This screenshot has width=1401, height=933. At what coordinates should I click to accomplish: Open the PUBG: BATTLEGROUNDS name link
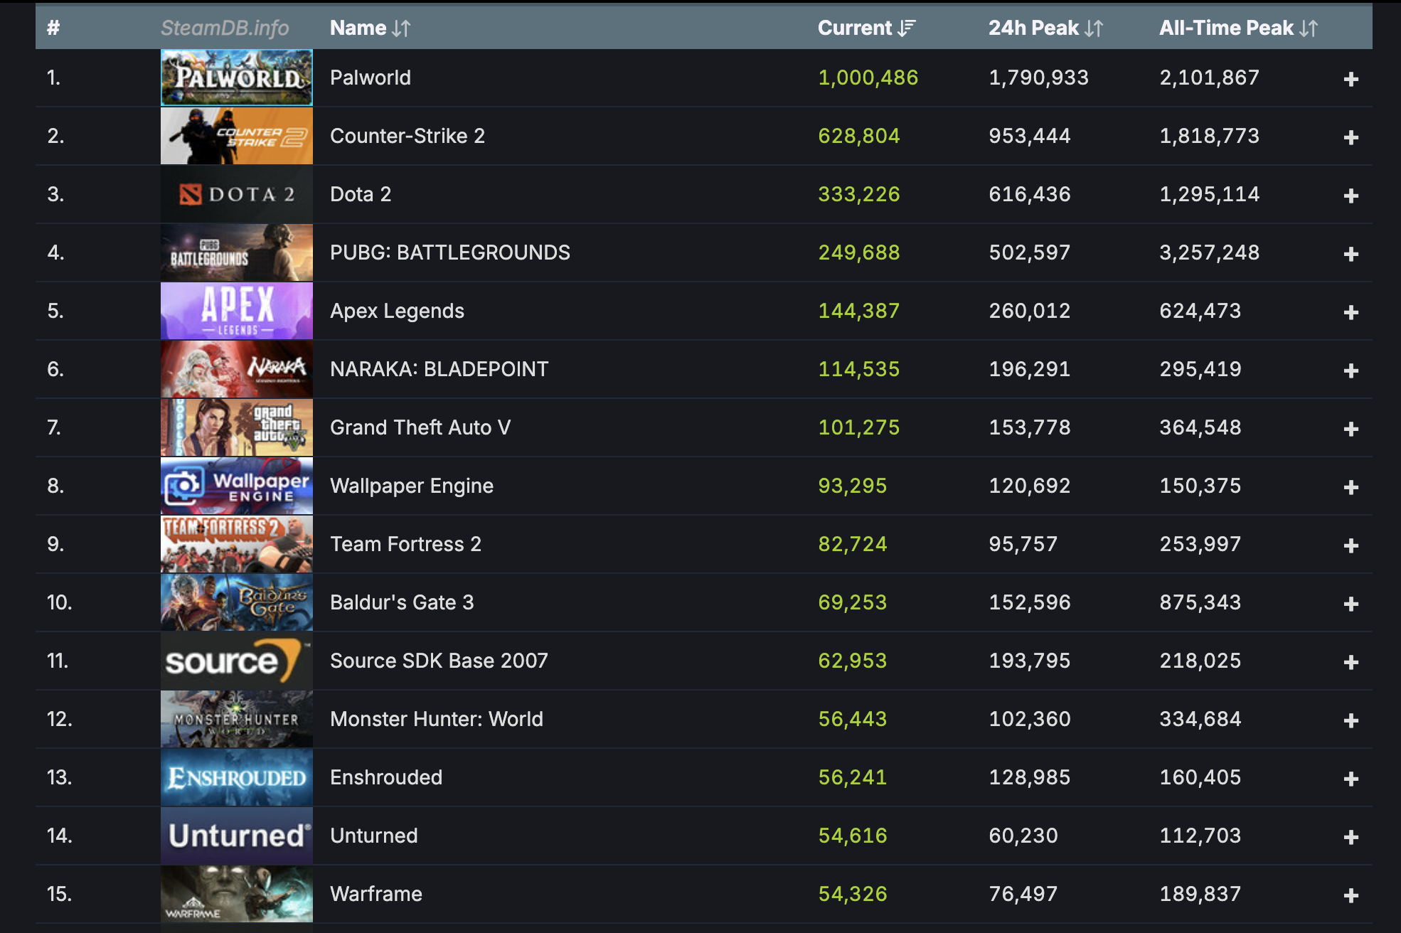pyautogui.click(x=449, y=252)
